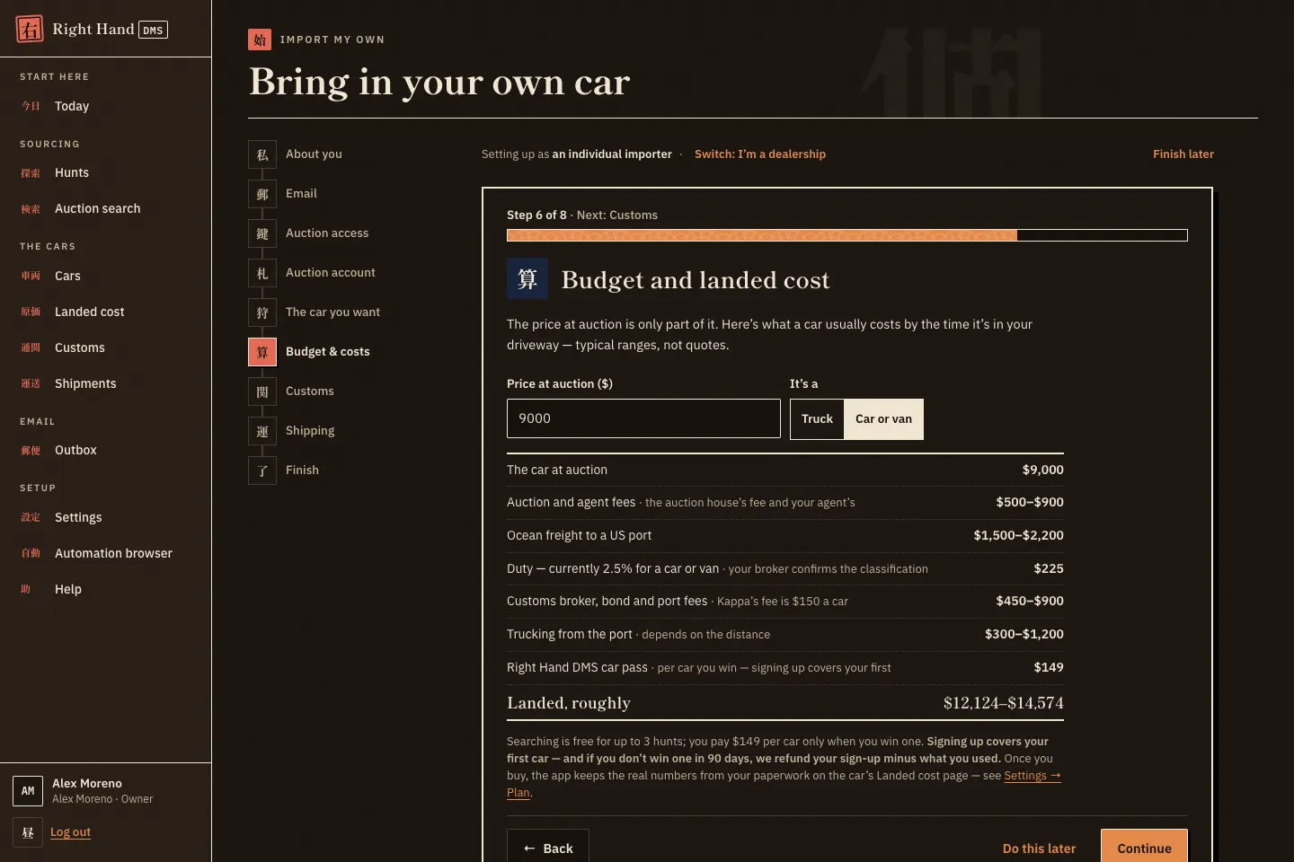Click the Email step icon
1294x862 pixels.
point(262,194)
